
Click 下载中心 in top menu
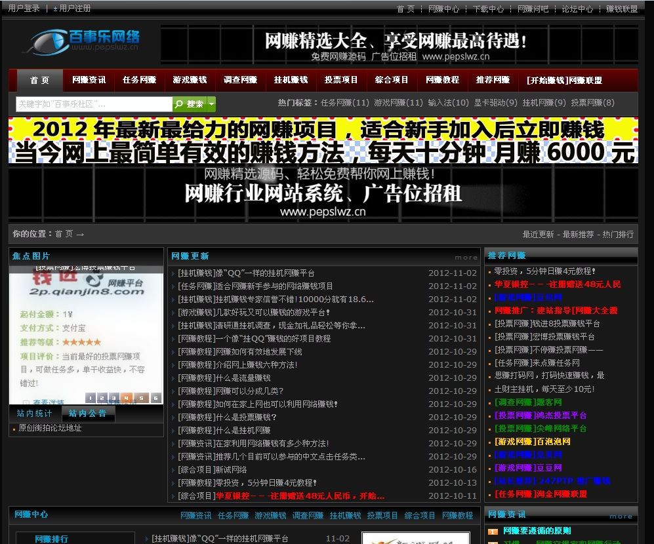[488, 9]
